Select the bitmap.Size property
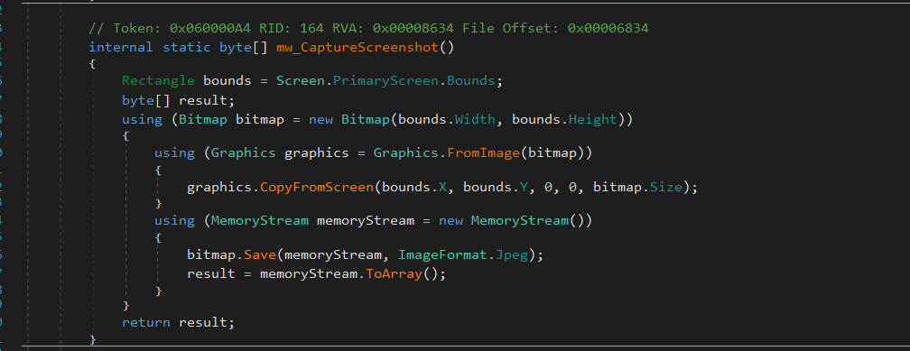This screenshot has width=910, height=351. point(665,188)
